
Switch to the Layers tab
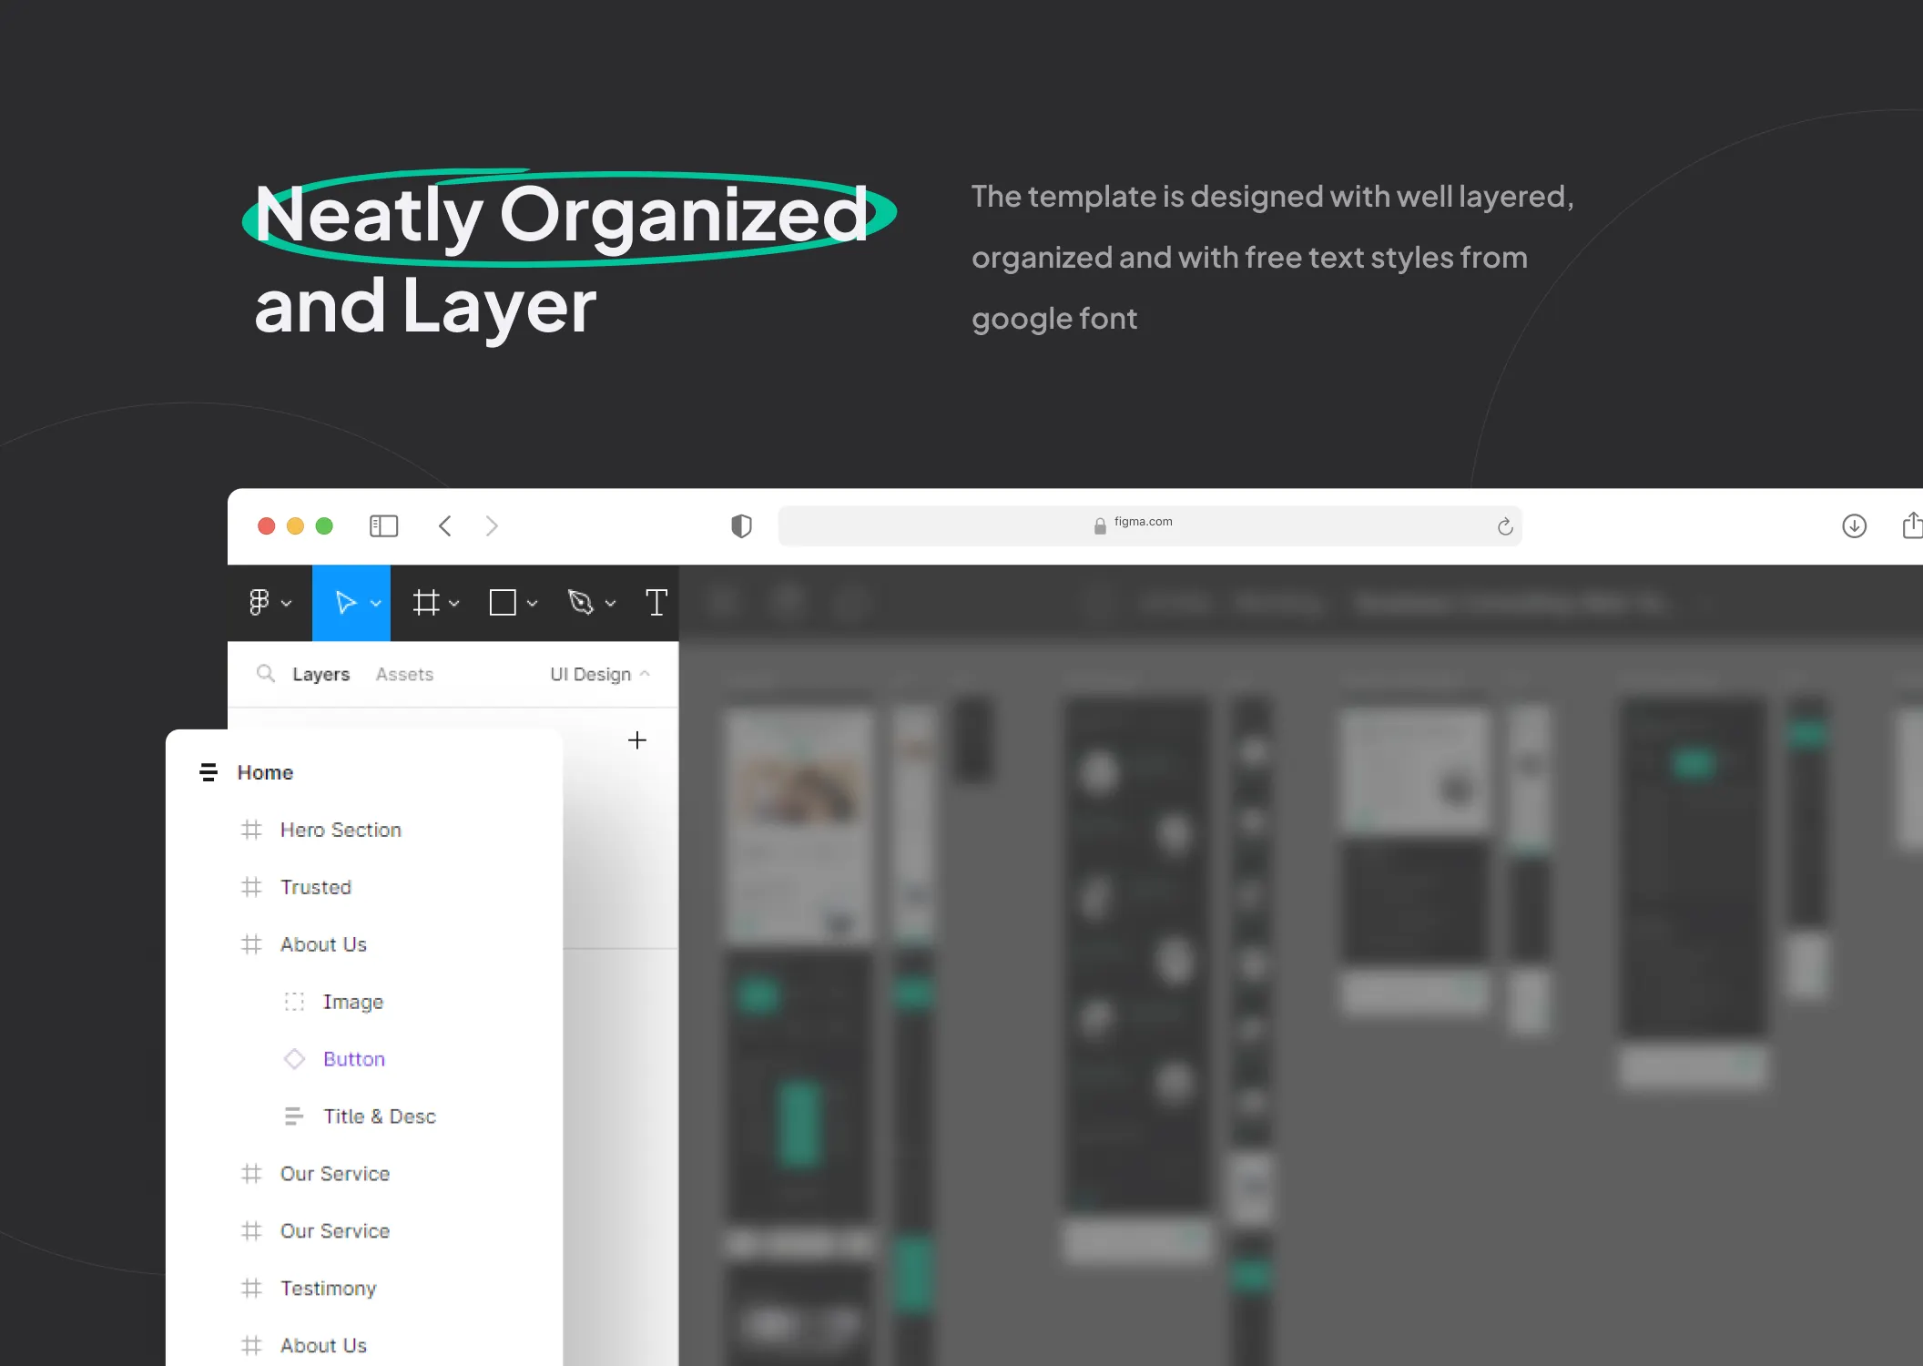point(320,674)
